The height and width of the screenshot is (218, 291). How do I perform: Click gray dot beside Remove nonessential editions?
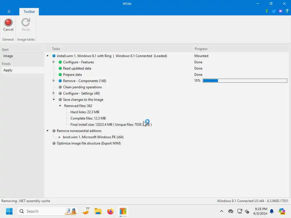click(54, 131)
